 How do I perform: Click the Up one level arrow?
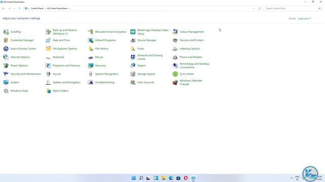(x=19, y=9)
